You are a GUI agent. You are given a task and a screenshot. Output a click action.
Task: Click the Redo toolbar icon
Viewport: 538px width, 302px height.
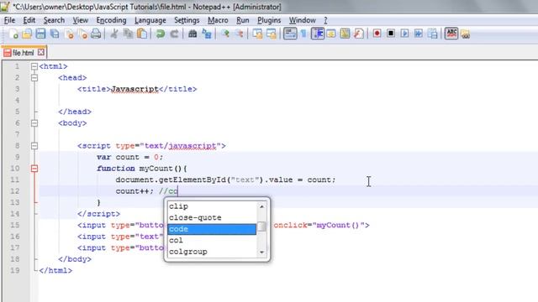click(x=174, y=34)
